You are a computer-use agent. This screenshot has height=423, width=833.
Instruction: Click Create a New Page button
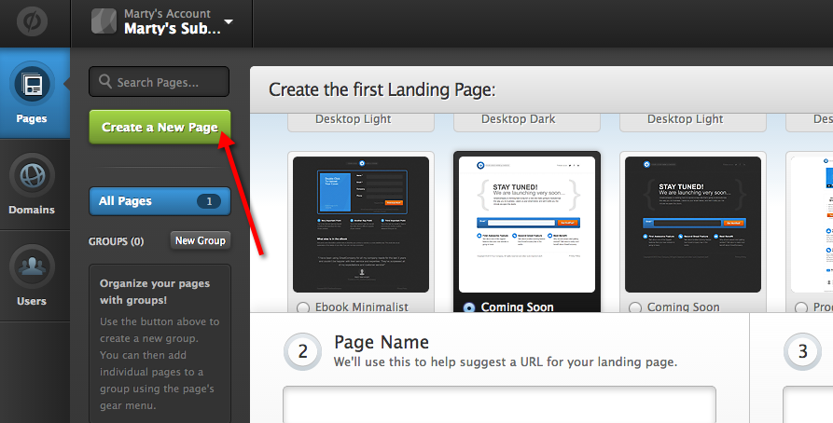(x=160, y=127)
